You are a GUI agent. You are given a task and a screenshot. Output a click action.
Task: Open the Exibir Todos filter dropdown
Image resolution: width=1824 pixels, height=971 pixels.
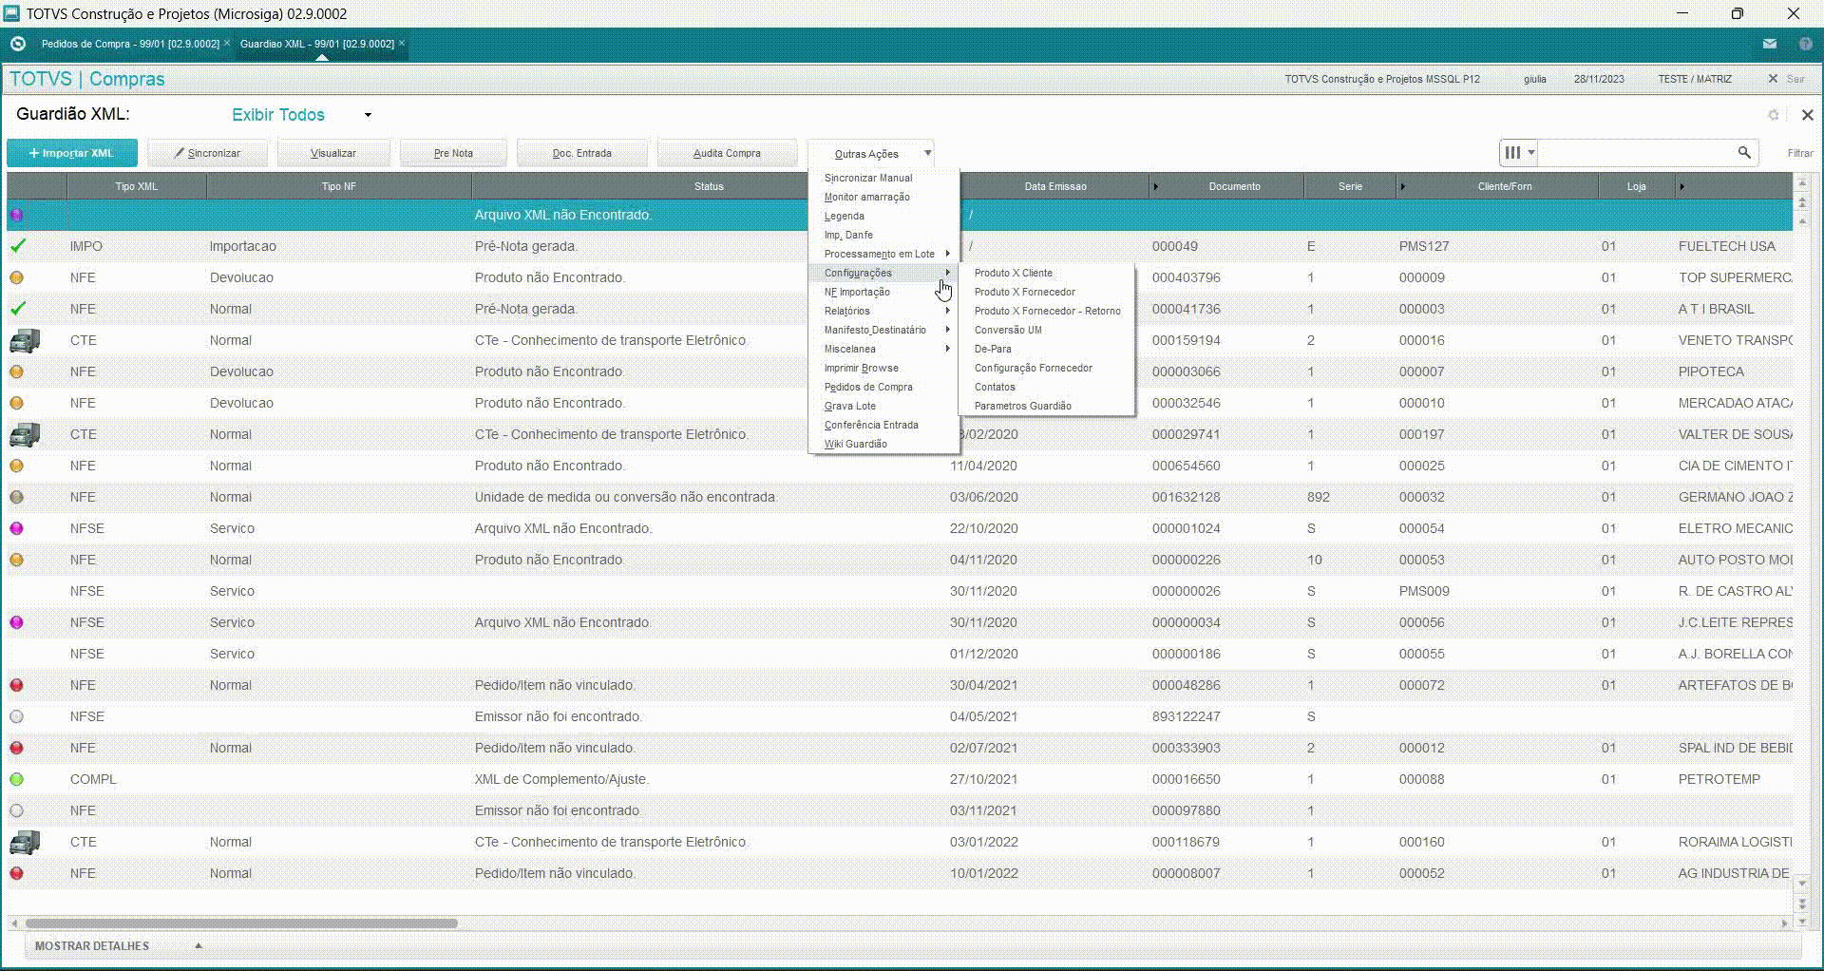coord(368,115)
